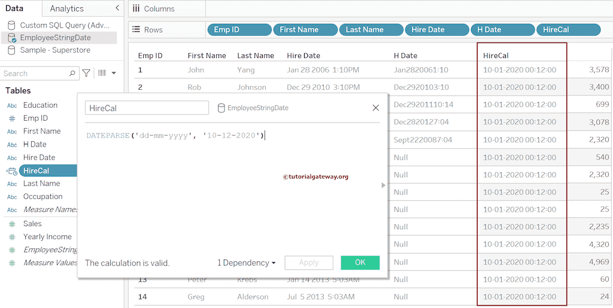The image size is (613, 308).
Task: Click the 'Tables' section heading
Action: click(x=18, y=90)
